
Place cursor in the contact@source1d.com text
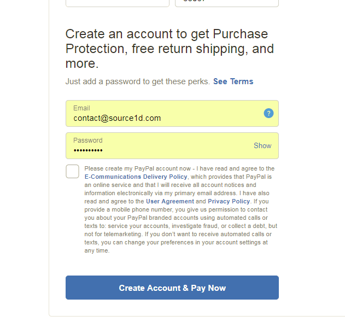tap(117, 118)
